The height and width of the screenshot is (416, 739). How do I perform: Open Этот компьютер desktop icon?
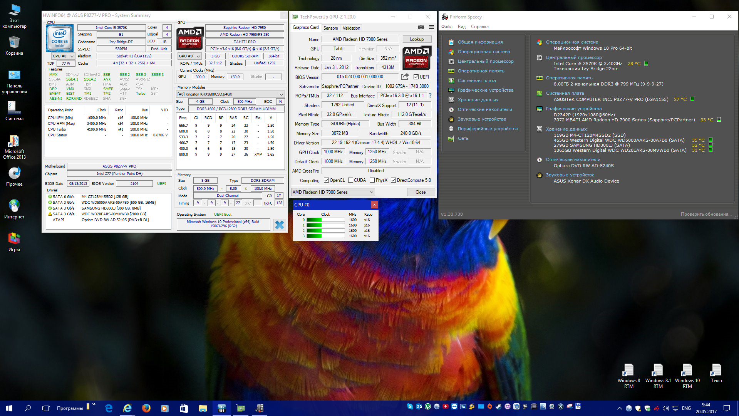pos(14,16)
